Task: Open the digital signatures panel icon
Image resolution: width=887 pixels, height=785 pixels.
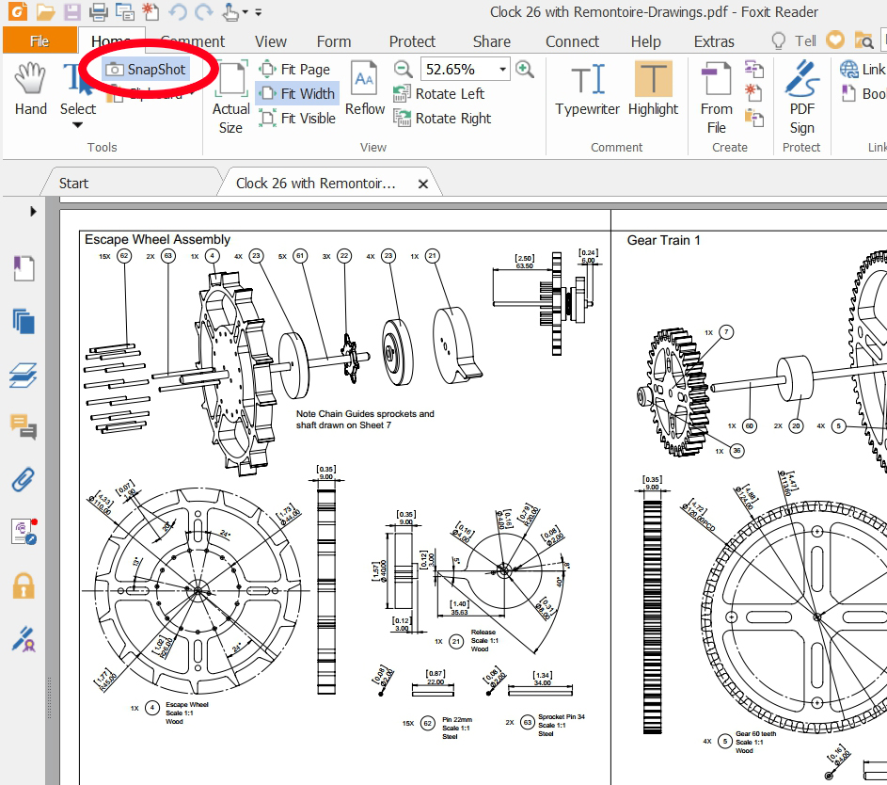Action: pyautogui.click(x=24, y=639)
